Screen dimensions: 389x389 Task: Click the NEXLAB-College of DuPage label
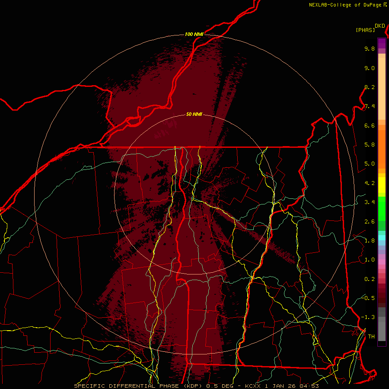click(345, 5)
